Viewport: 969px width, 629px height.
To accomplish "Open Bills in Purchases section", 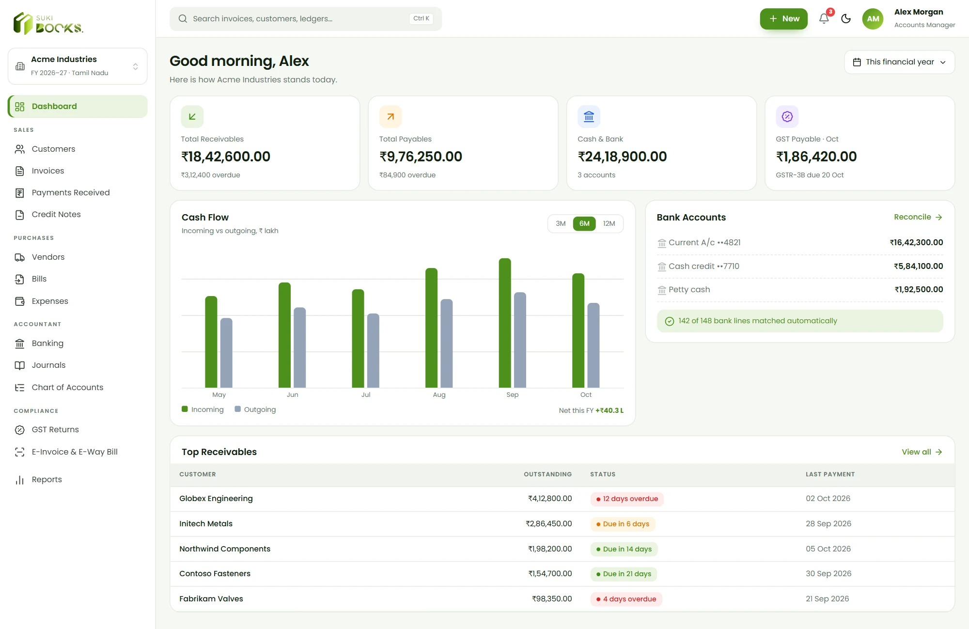I will click(78, 279).
